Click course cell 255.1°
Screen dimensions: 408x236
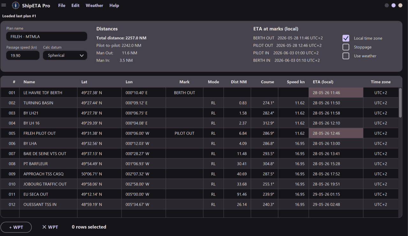[265, 184]
